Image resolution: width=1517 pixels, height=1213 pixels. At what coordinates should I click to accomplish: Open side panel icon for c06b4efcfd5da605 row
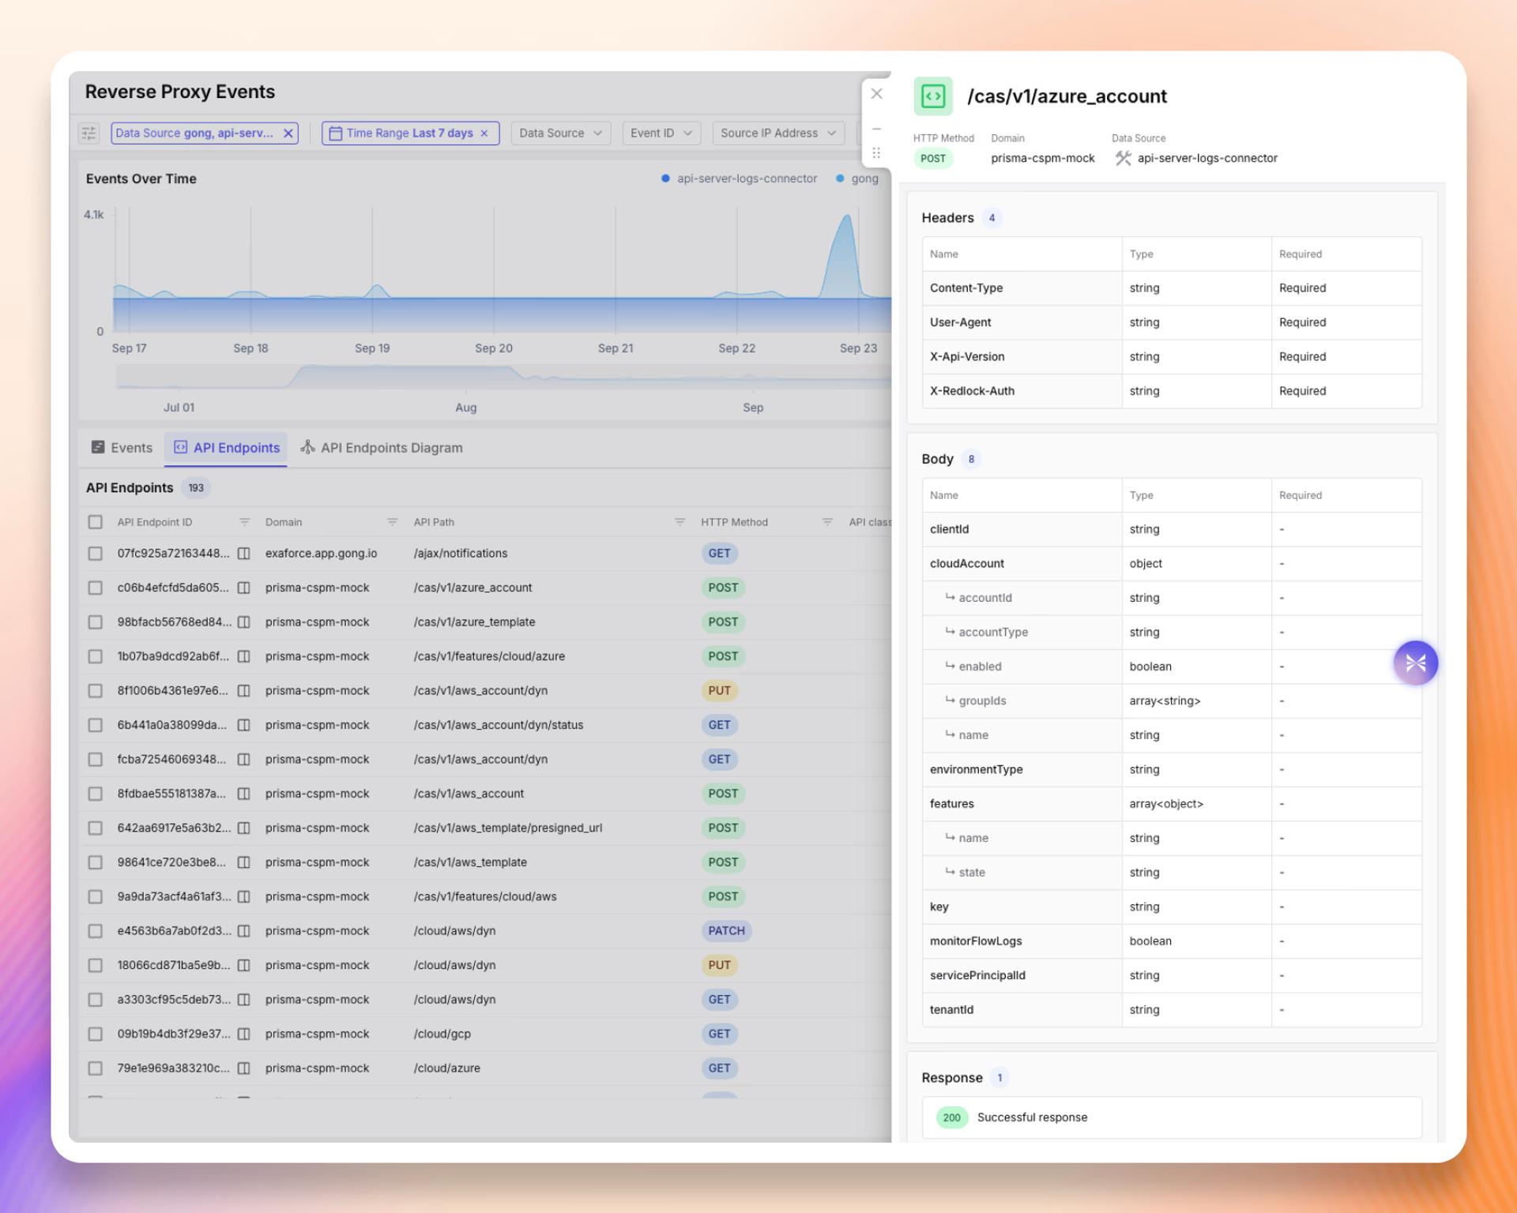click(244, 588)
